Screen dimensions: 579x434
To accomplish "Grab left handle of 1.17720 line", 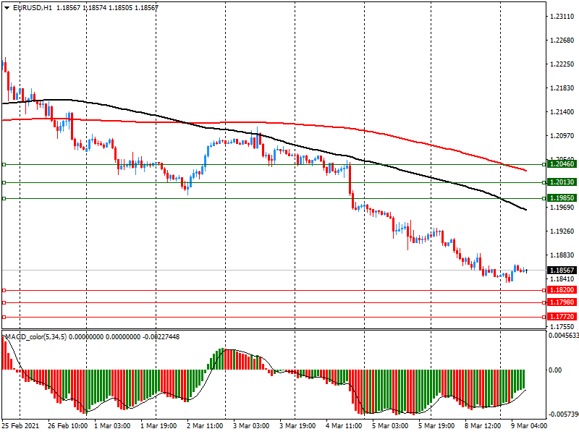I will pyautogui.click(x=4, y=317).
